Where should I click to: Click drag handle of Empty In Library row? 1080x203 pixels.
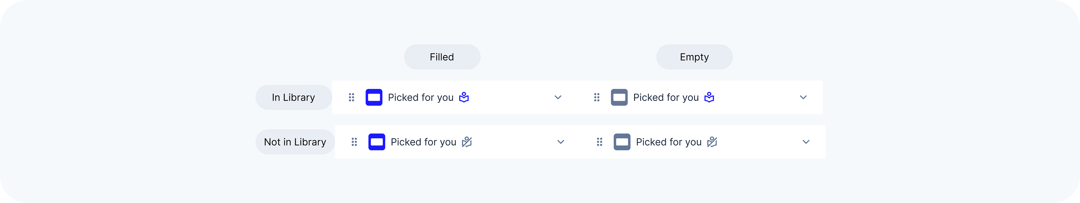pos(597,97)
